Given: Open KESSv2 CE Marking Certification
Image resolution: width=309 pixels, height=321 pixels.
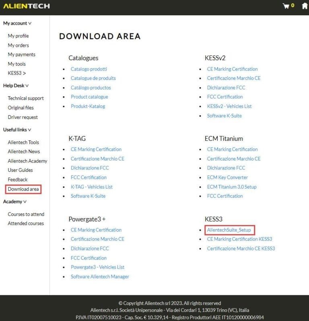Looking at the screenshot, I should [x=232, y=69].
